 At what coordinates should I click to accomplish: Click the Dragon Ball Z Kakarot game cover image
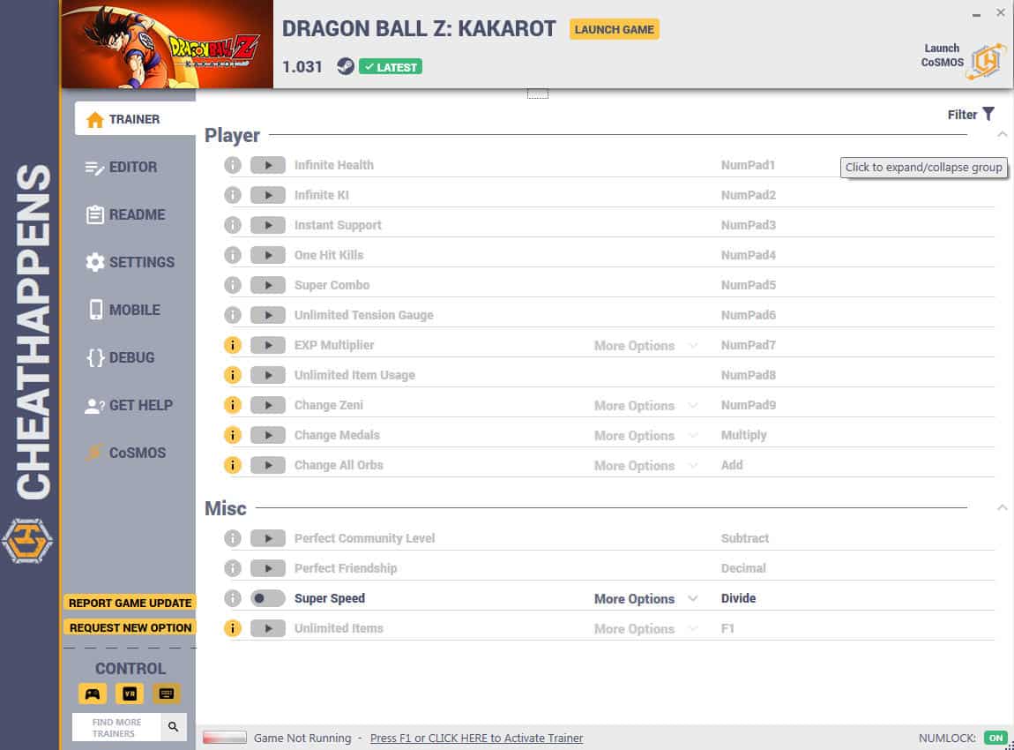point(167,44)
